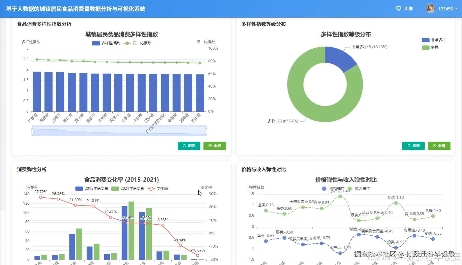Toggle the 收入弹性 legend series
The image size is (462, 265).
(359, 189)
